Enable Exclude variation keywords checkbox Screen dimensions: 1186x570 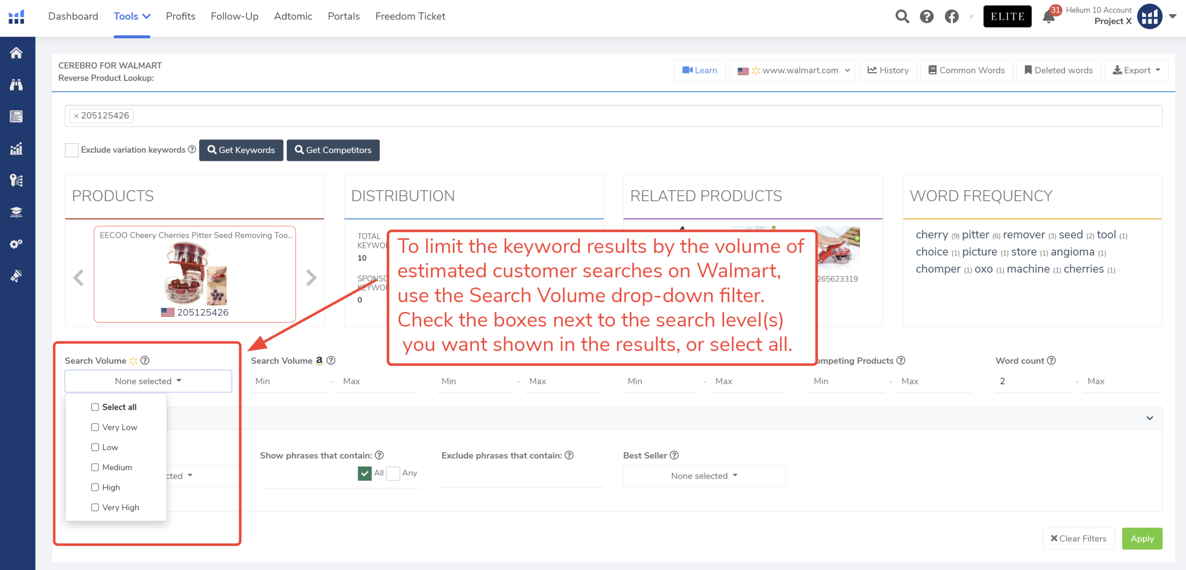point(72,150)
